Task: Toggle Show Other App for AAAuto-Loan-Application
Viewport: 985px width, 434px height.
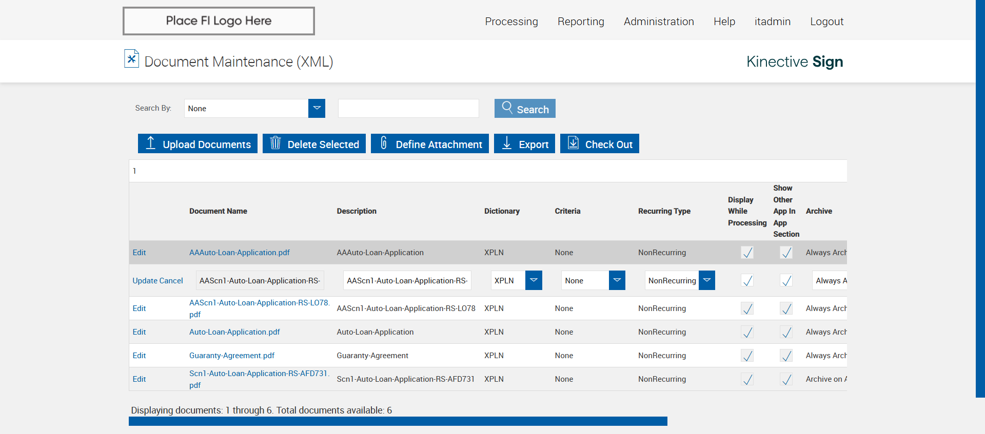Action: tap(786, 253)
